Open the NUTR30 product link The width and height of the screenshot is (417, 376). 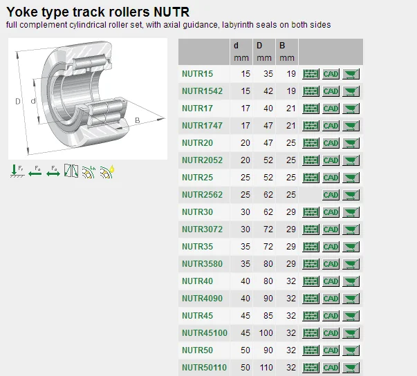[x=197, y=212]
